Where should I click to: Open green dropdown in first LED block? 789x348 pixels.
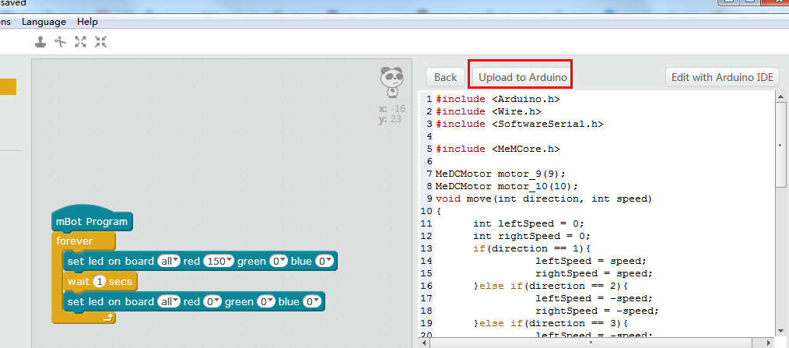(277, 261)
